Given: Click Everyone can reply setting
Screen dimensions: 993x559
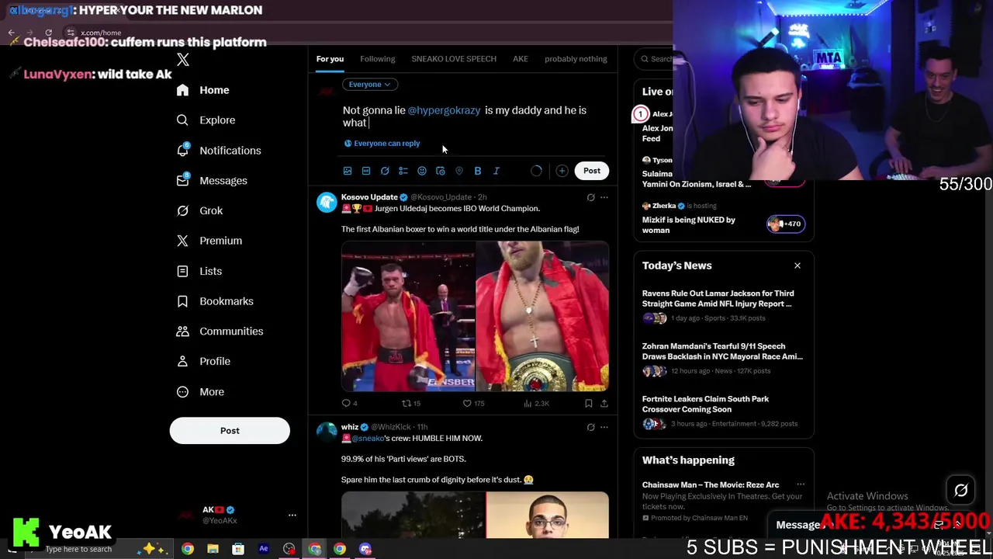Looking at the screenshot, I should click(382, 144).
